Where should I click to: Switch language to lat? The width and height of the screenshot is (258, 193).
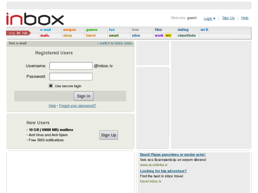click(x=18, y=33)
